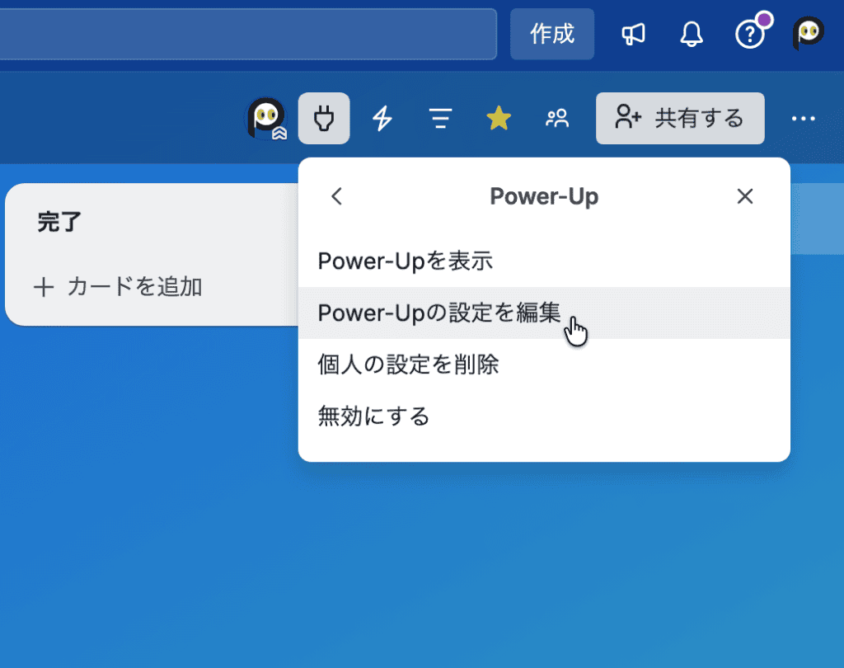Viewport: 844px width, 668px height.
Task: Click the 共有する share button
Action: pyautogui.click(x=680, y=118)
